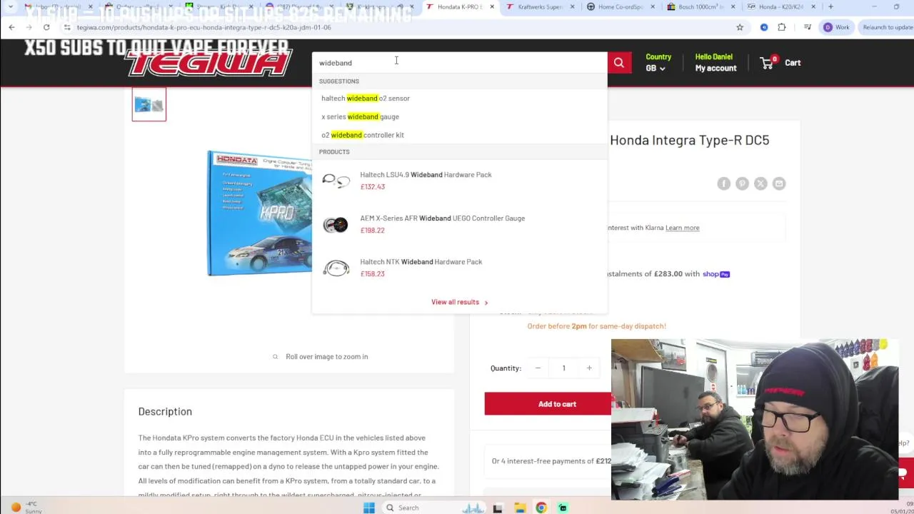Open the Windows Start menu

point(368,508)
